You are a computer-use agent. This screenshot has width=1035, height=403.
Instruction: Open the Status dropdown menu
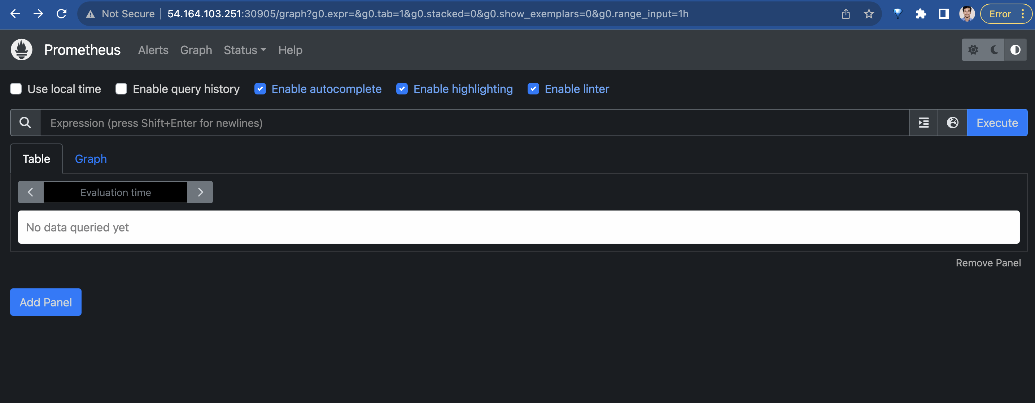244,50
